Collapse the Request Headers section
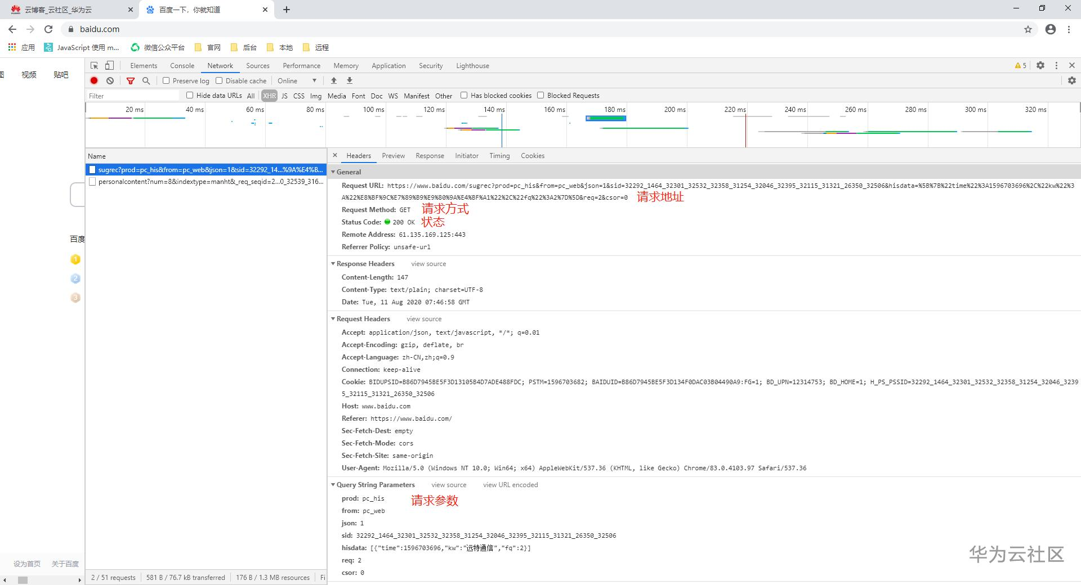This screenshot has width=1081, height=585. tap(333, 318)
